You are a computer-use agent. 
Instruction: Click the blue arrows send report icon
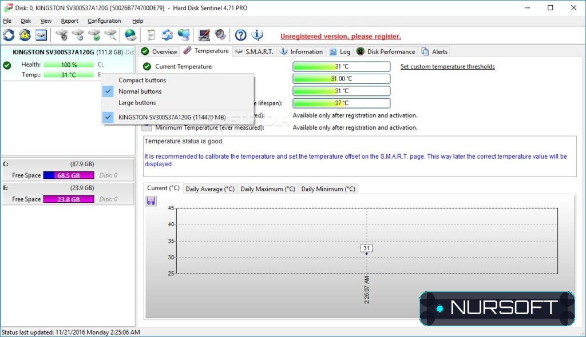[167, 35]
